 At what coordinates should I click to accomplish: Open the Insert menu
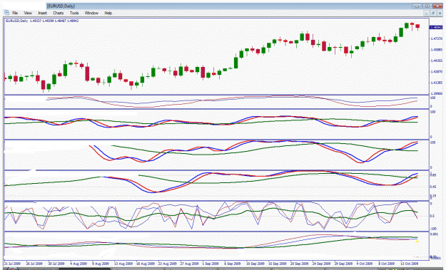(x=42, y=13)
